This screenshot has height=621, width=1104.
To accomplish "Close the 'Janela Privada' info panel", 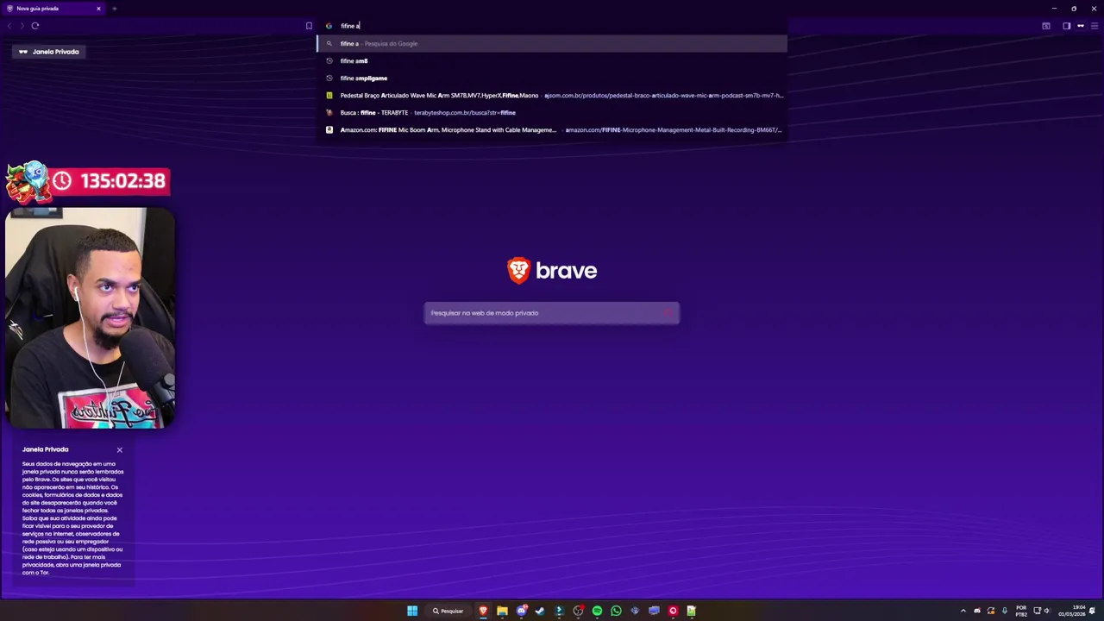I will tap(120, 449).
